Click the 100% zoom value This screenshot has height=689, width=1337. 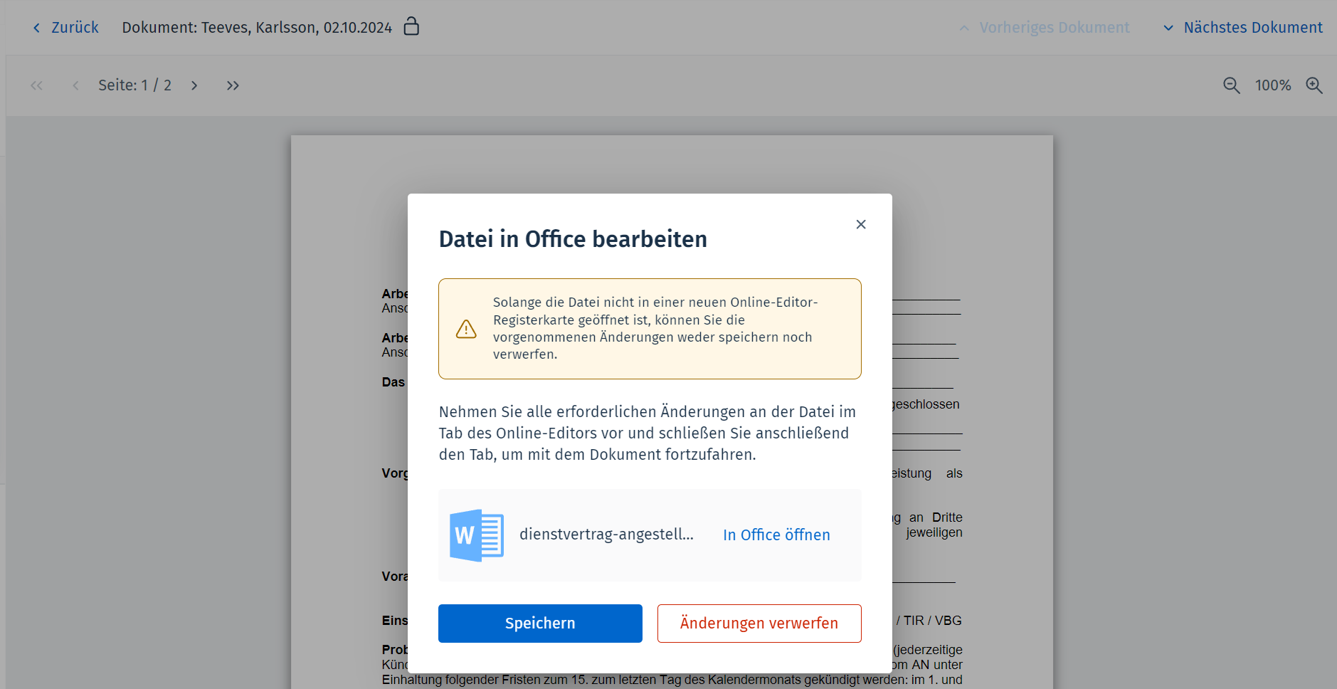click(x=1273, y=85)
